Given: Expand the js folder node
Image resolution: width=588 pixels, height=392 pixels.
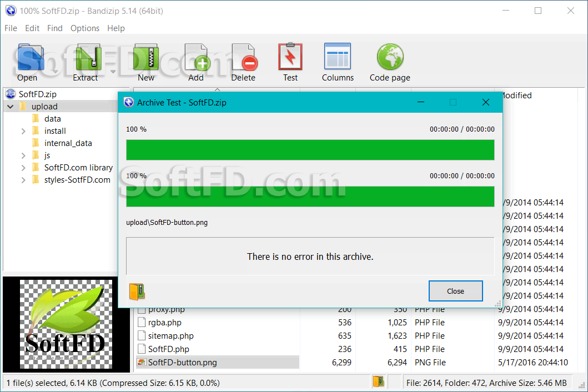Looking at the screenshot, I should [x=23, y=155].
